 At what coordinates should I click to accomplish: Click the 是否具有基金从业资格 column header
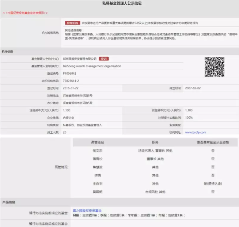tap(213, 142)
